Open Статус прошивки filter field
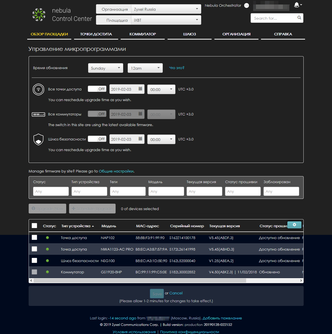 tap(243, 191)
